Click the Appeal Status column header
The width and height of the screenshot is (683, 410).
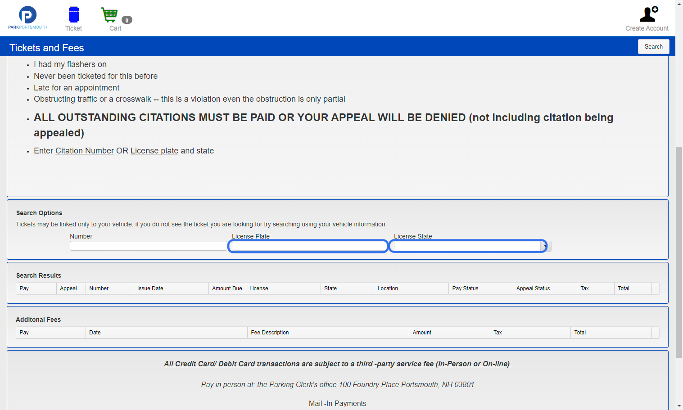545,288
